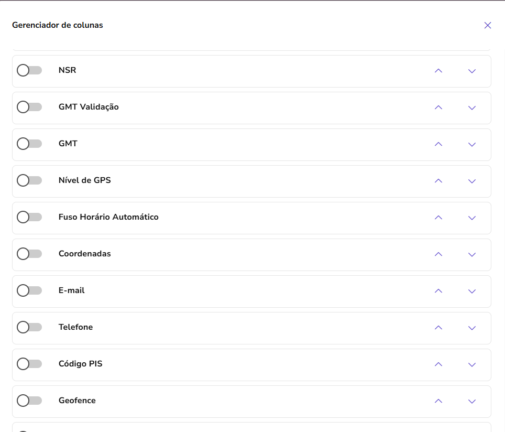The height and width of the screenshot is (432, 505).
Task: Move Geofence column up
Action: click(438, 401)
